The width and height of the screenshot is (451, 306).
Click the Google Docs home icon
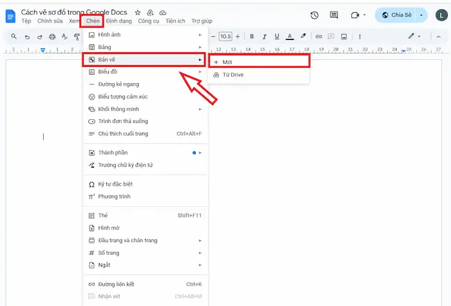point(10,16)
